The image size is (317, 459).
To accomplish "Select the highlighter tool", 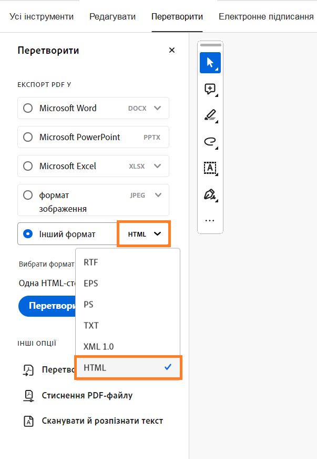I will click(x=210, y=115).
